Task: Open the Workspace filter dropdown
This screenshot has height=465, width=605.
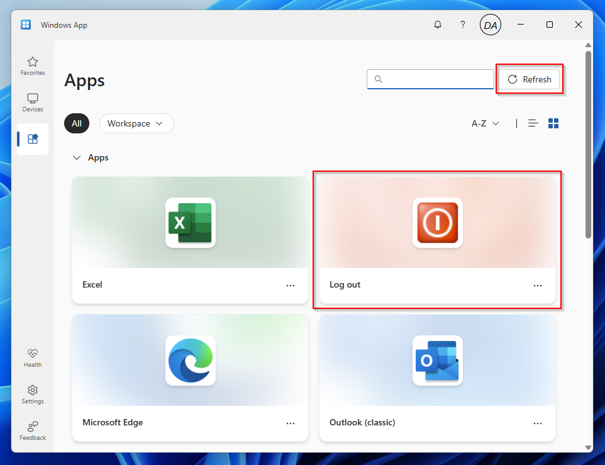Action: [136, 123]
